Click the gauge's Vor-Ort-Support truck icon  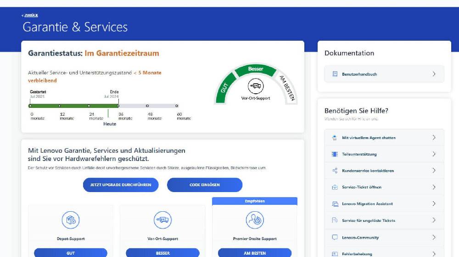point(256,86)
